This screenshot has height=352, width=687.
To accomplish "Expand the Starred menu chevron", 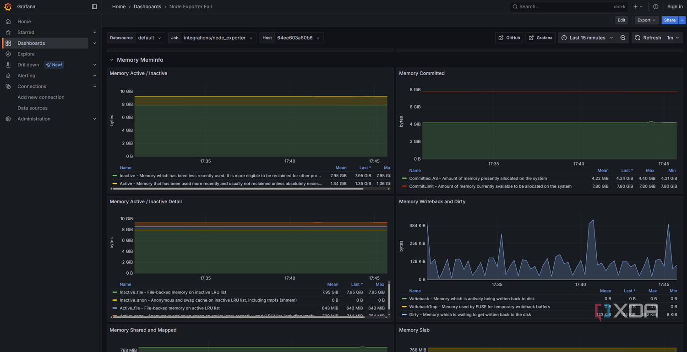I will (95, 32).
